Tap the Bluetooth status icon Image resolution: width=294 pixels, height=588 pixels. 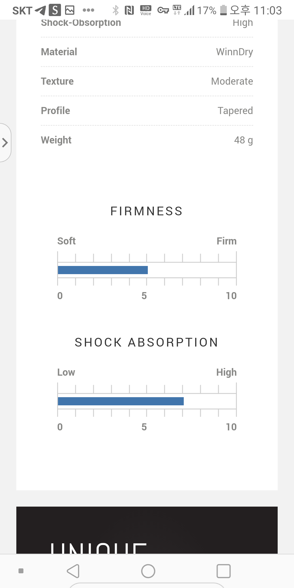pyautogui.click(x=116, y=10)
